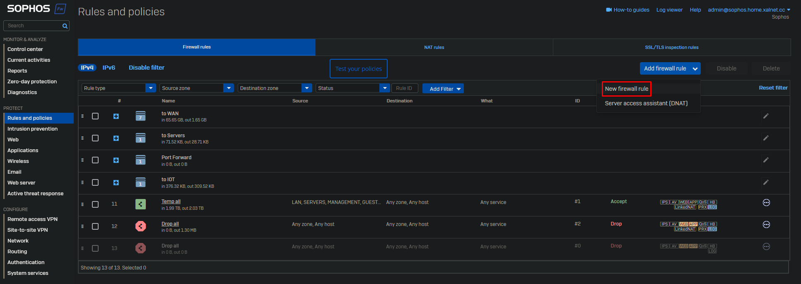The image size is (801, 284).
Task: Select the to WAN group checkbox
Action: click(x=95, y=116)
